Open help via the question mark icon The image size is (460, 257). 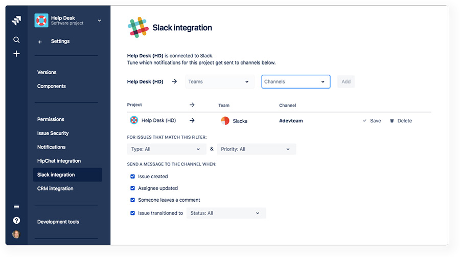[x=16, y=220]
